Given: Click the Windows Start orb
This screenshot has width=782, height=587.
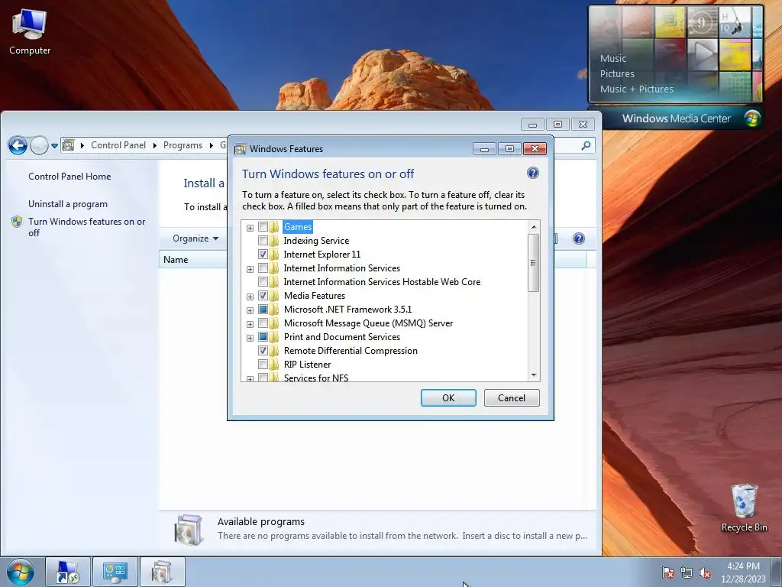Looking at the screenshot, I should pyautogui.click(x=21, y=572).
